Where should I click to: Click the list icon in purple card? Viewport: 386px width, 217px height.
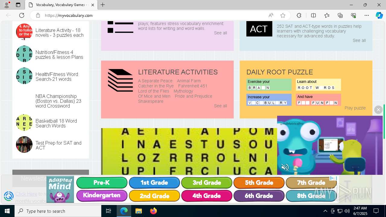point(120,27)
